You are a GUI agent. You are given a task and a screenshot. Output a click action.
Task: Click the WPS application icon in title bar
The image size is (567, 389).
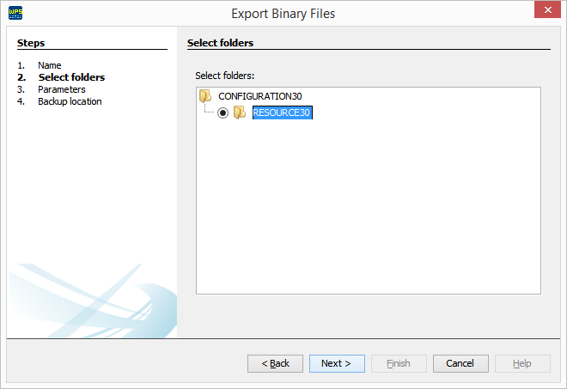coord(15,14)
